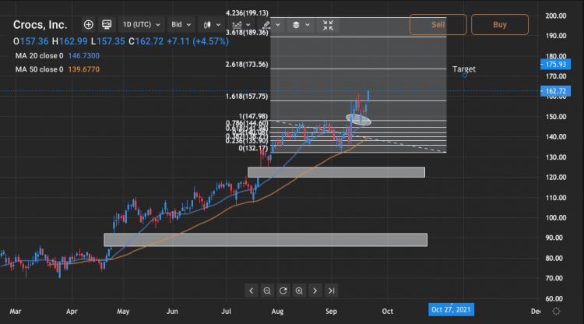Click the reset chart refresh icon
Screen dimensions: 584x324
click(x=283, y=291)
